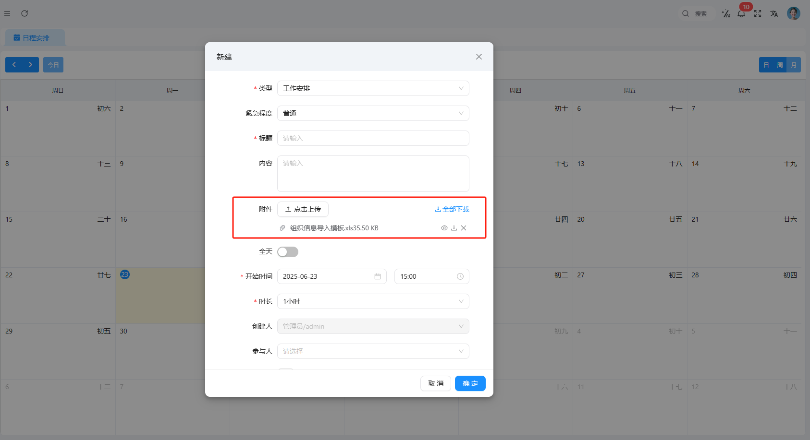The width and height of the screenshot is (810, 440).
Task: Open the hamburger menu icon
Action: pos(7,13)
